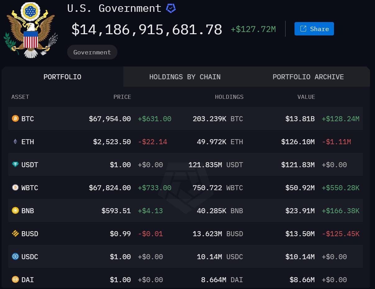The image size is (375, 289).
Task: Click the BNB coin icon
Action: coord(15,211)
